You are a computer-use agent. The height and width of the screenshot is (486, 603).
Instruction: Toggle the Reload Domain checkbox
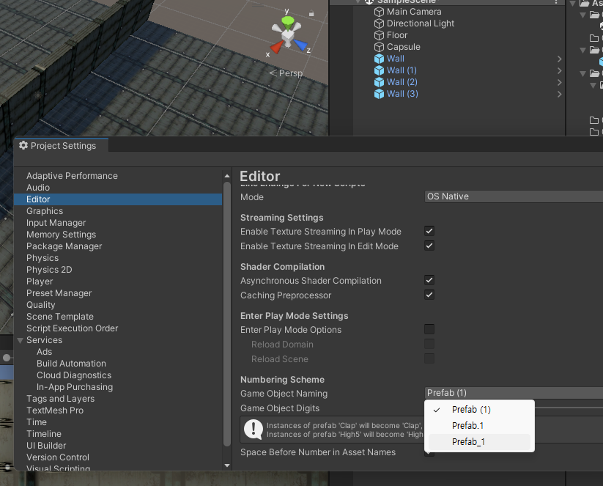(x=429, y=344)
